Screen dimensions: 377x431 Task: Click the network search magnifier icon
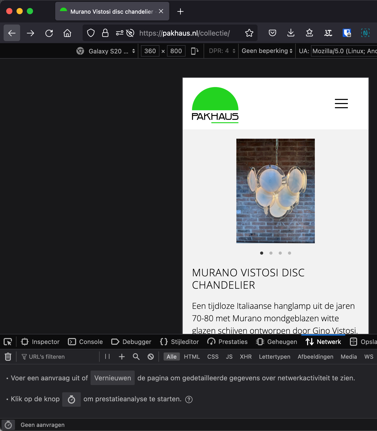136,357
